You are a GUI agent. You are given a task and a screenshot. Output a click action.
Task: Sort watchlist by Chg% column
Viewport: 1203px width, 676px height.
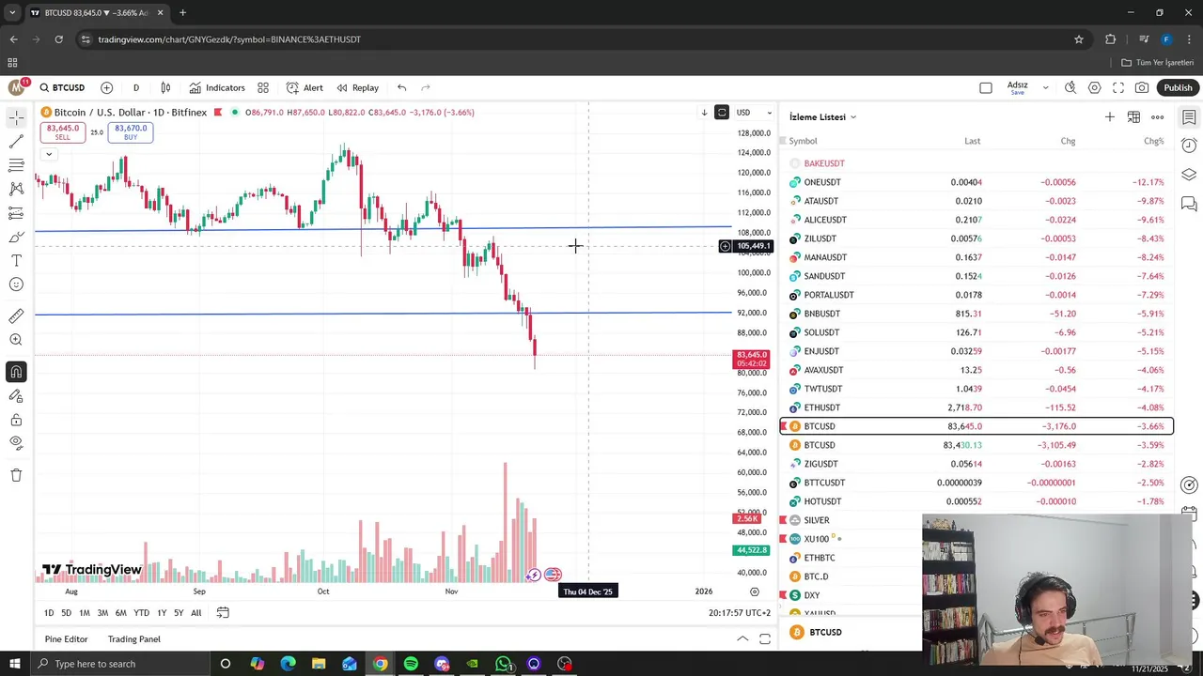(x=1153, y=141)
